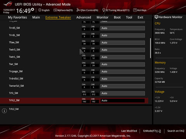Click the highlighted Trfc2_SM Auto field
Viewport: 186px width, 139px height.
tap(122, 100)
